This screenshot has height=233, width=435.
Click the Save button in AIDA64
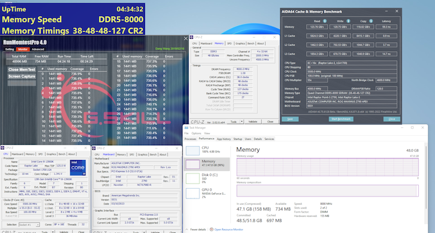290,119
